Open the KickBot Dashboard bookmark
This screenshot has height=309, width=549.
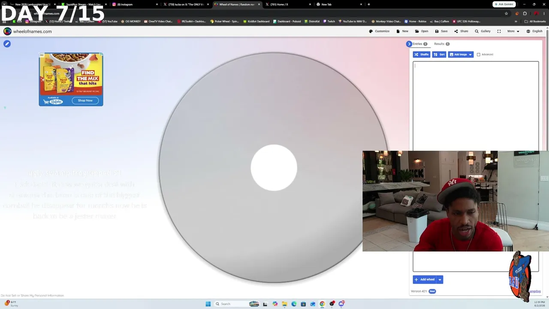coord(256,21)
